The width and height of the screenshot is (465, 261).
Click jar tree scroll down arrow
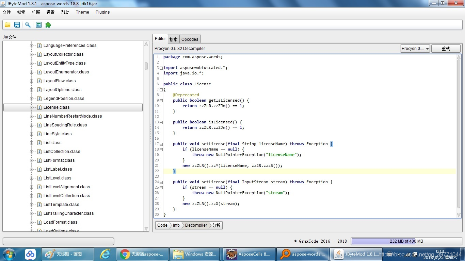click(146, 229)
